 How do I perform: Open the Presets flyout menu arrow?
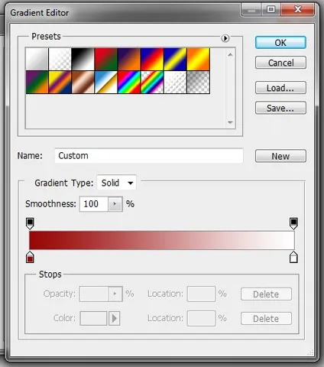225,38
